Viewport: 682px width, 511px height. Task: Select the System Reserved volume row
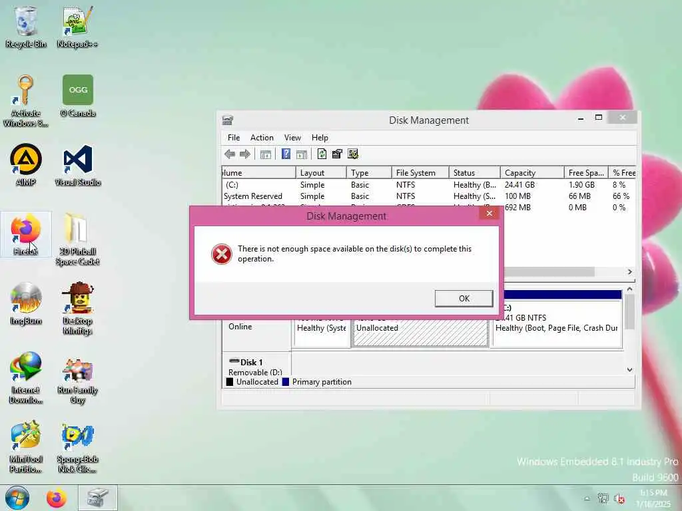(428, 196)
